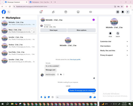Image resolution: width=133 pixels, height=106 pixels.
Task: Open Windows taskbar search
Action: pos(7,104)
